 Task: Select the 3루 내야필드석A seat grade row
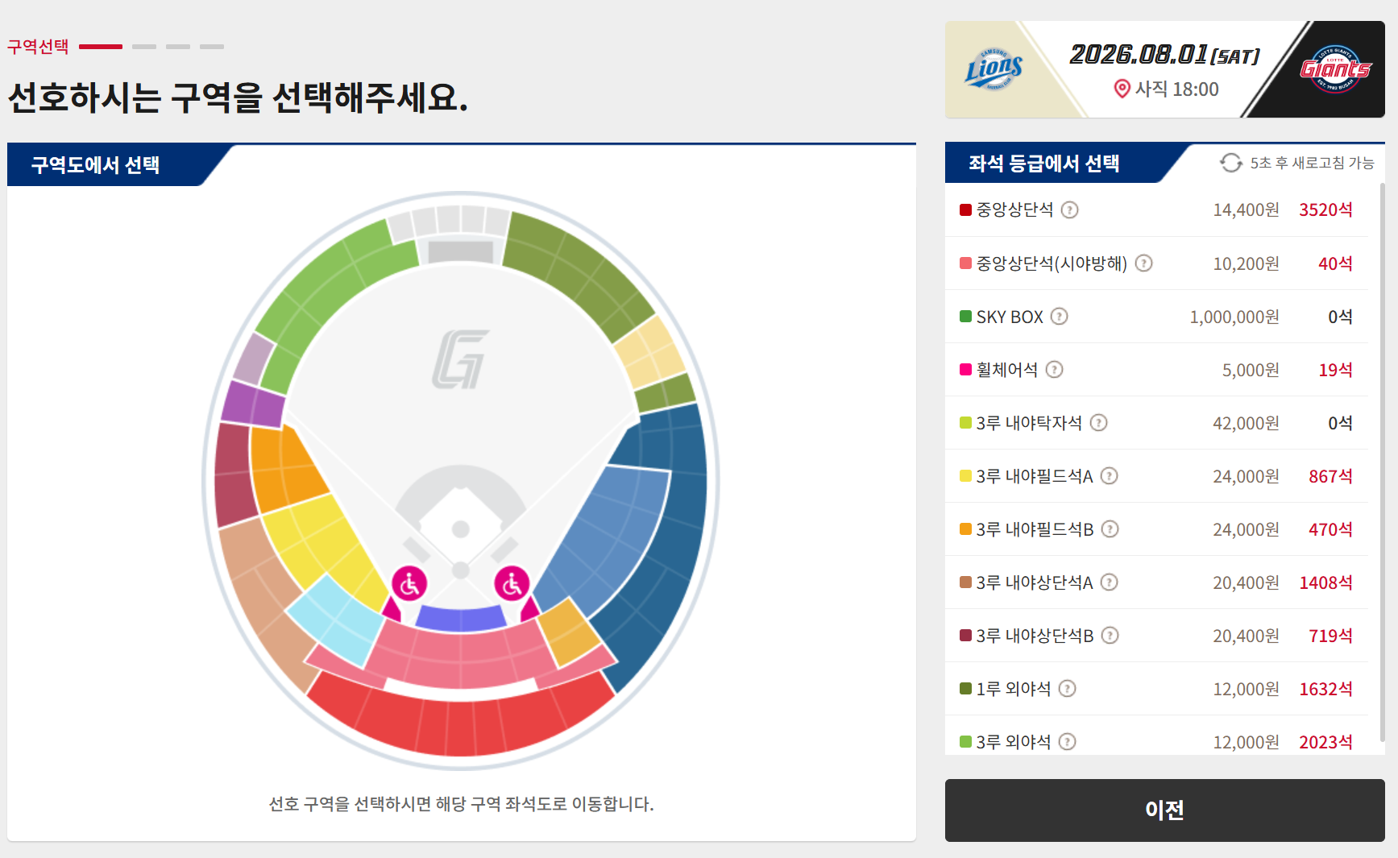pos(1156,476)
